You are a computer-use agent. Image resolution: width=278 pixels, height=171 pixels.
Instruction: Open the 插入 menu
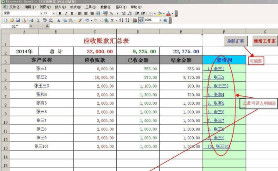tap(60, 7)
